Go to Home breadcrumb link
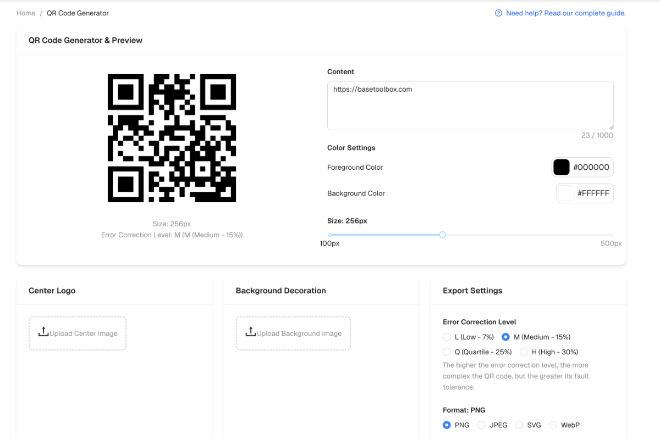 point(26,13)
